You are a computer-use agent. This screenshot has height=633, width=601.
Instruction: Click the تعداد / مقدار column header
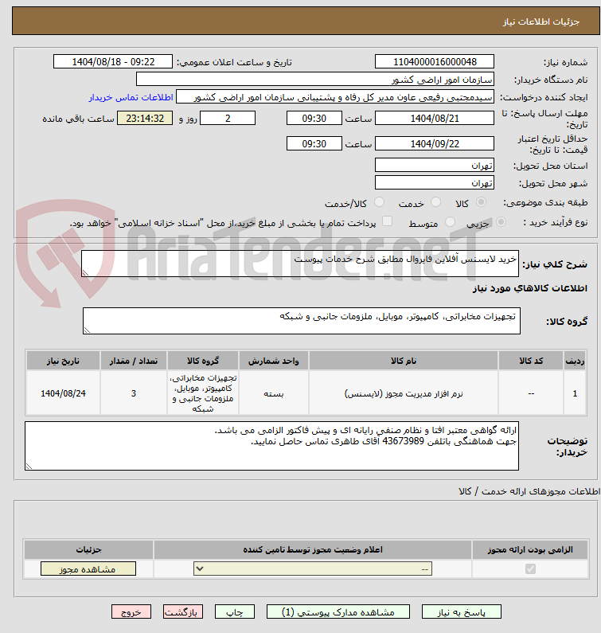[x=134, y=361]
